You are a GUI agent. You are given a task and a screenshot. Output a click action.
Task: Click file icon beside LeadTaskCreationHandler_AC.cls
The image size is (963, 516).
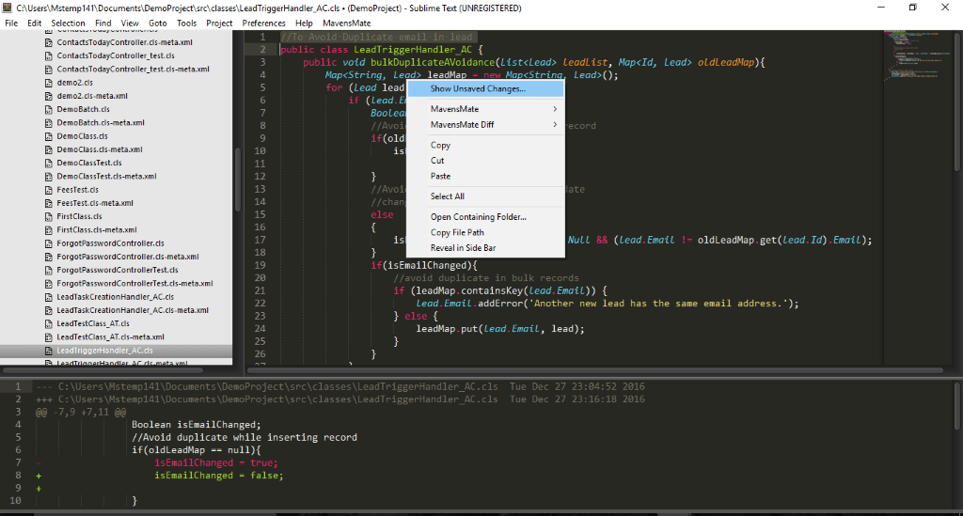[x=49, y=297]
